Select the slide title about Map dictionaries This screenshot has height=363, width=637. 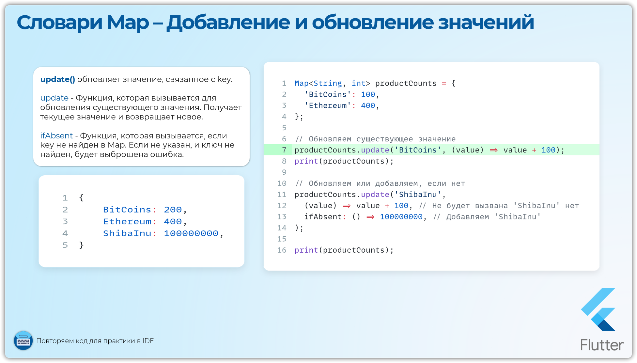[x=276, y=22]
